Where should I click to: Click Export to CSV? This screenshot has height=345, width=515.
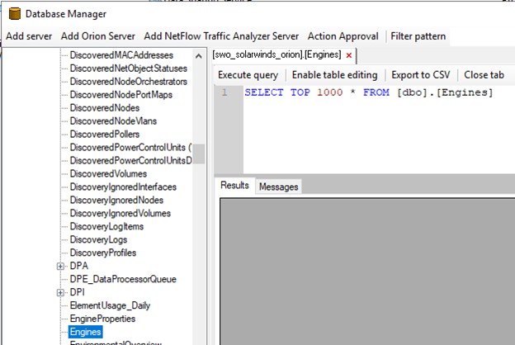[421, 75]
